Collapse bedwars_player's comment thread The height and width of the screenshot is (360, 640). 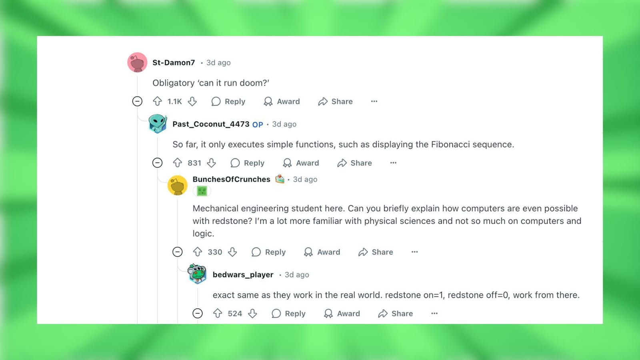(198, 314)
